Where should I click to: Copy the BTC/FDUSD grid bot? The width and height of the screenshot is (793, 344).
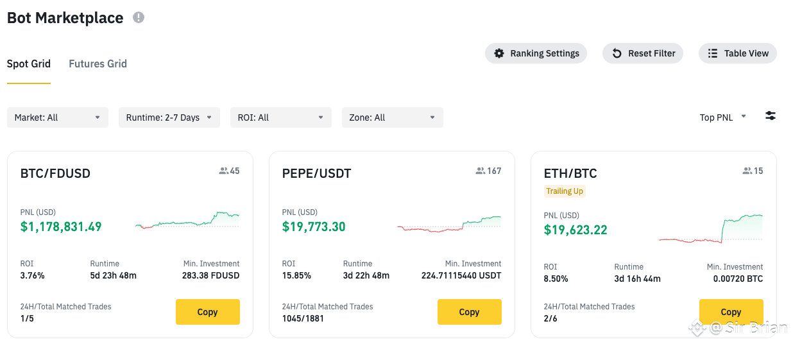tap(207, 312)
